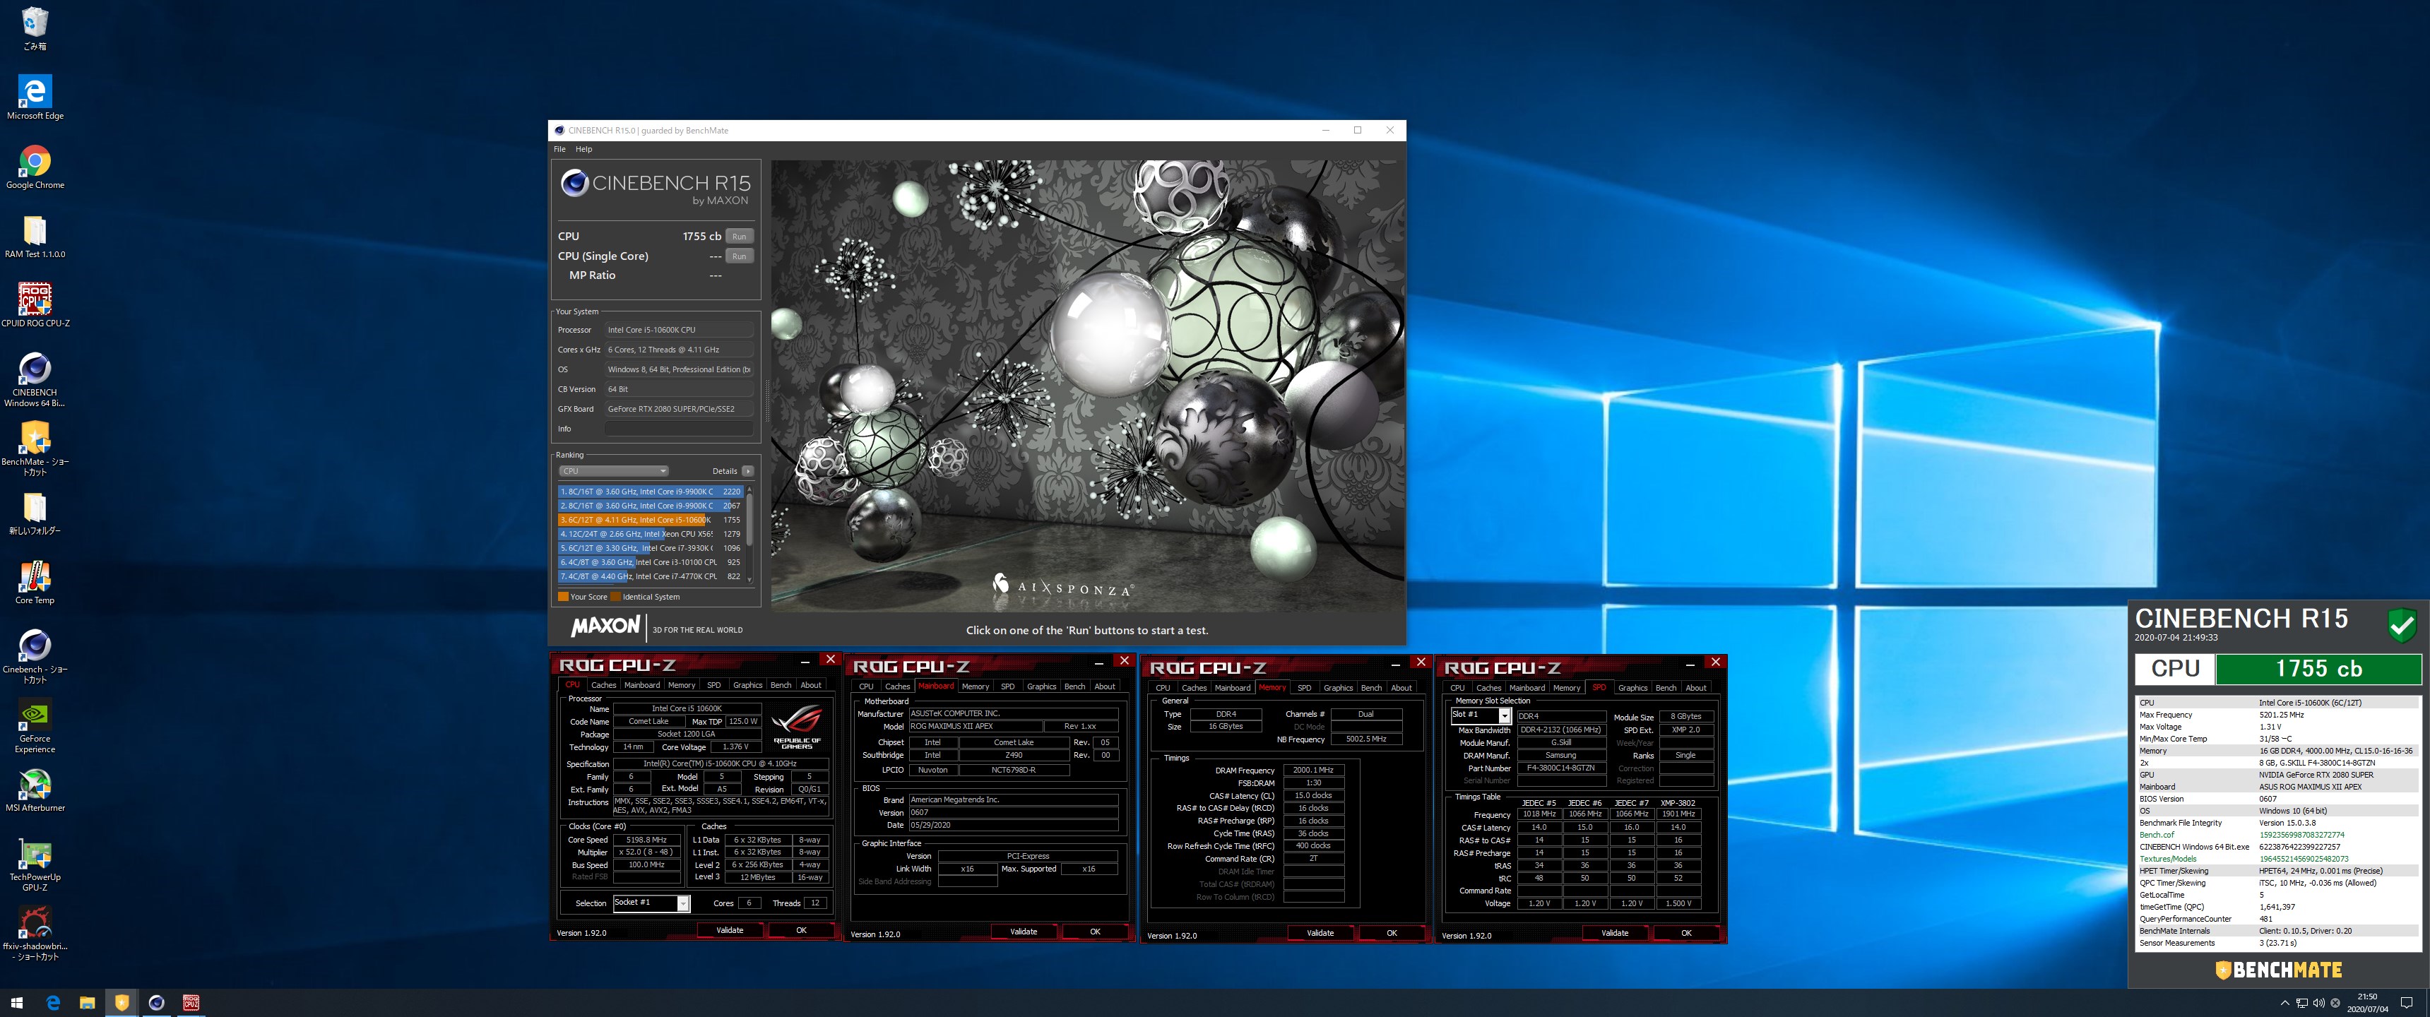Open Microsoft Edge desktop icon
The width and height of the screenshot is (2430, 1017).
(x=35, y=97)
